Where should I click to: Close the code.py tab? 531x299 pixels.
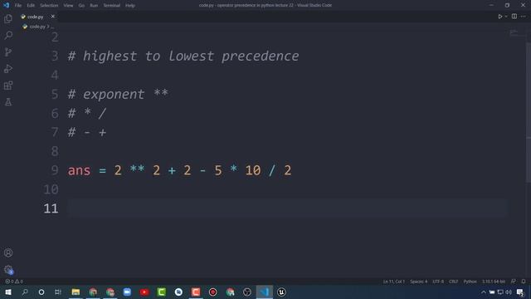pos(52,17)
